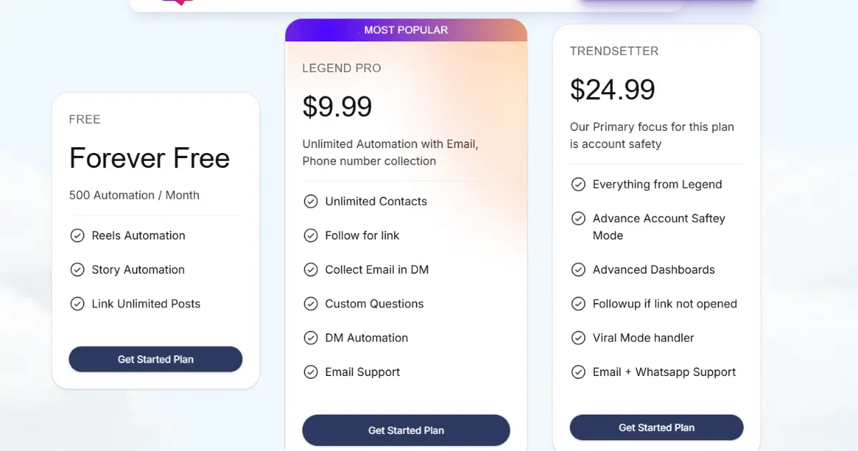Click the checkmark beside Collect Email in DM
This screenshot has width=858, height=451.
[311, 269]
